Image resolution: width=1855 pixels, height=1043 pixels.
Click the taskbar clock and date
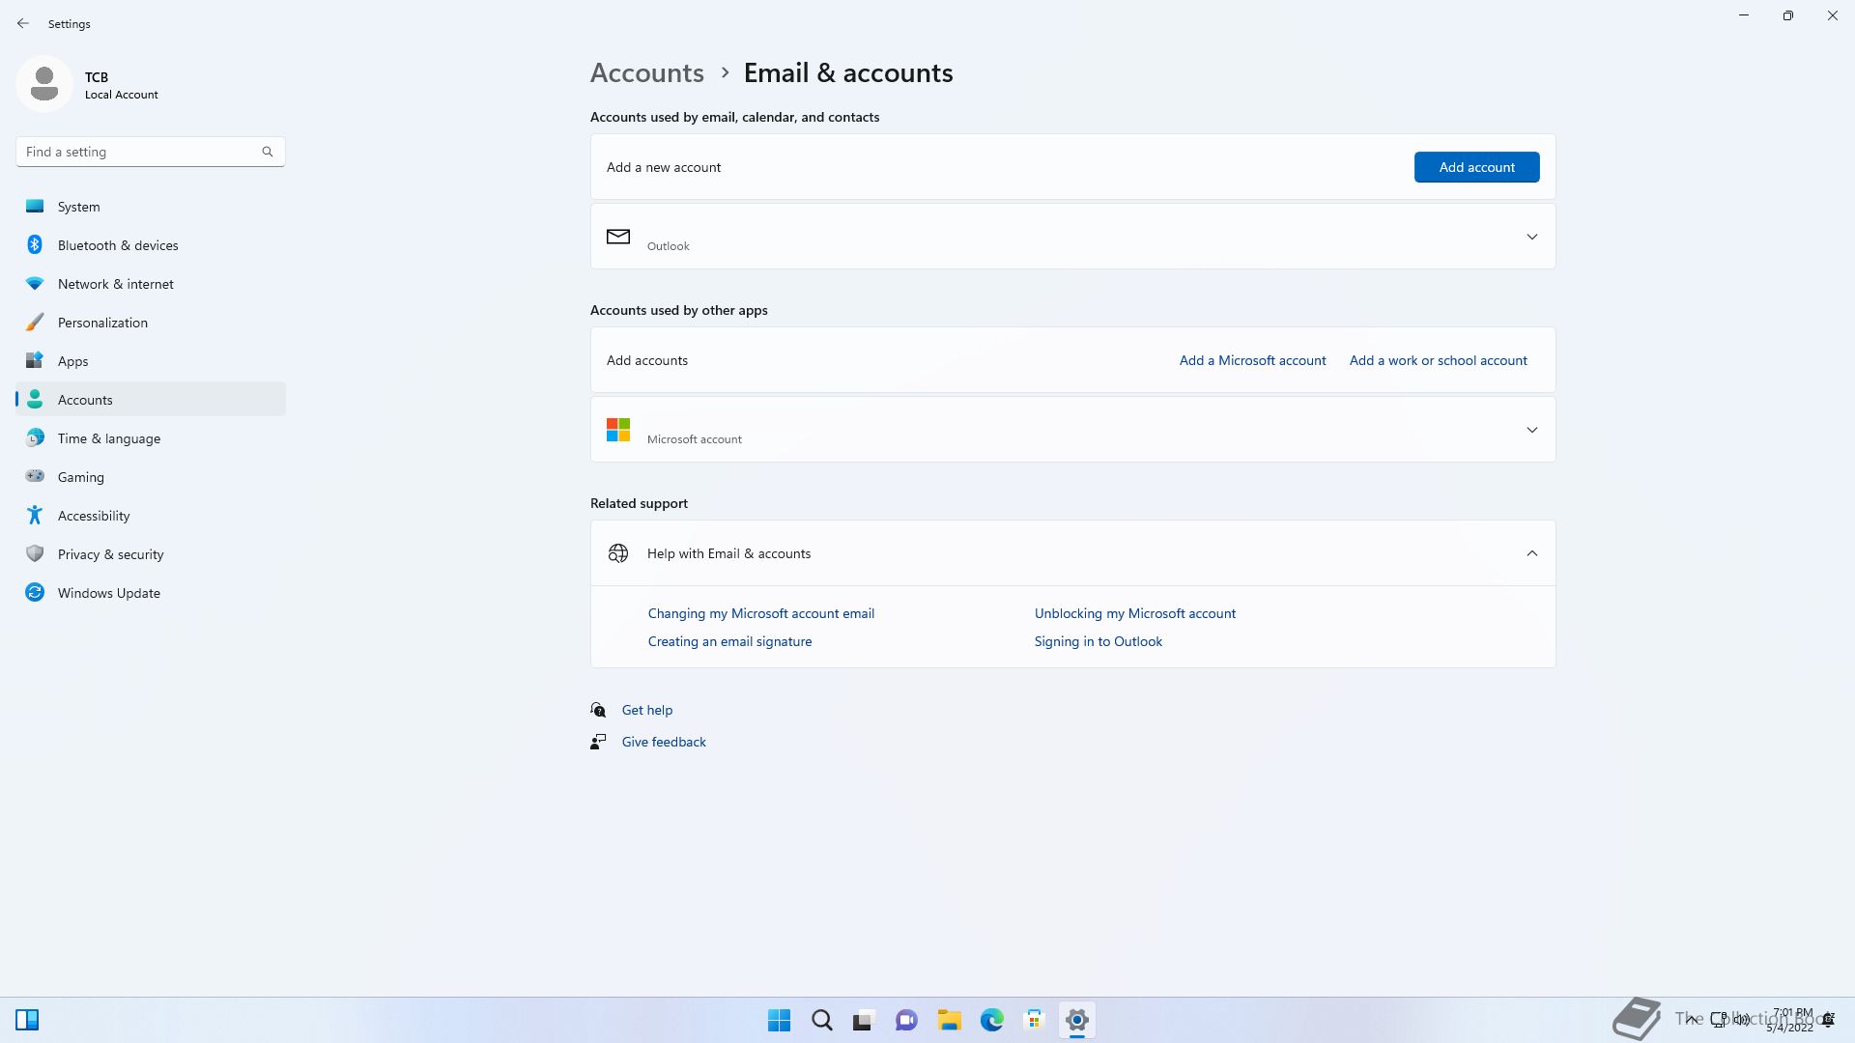[x=1789, y=1020]
